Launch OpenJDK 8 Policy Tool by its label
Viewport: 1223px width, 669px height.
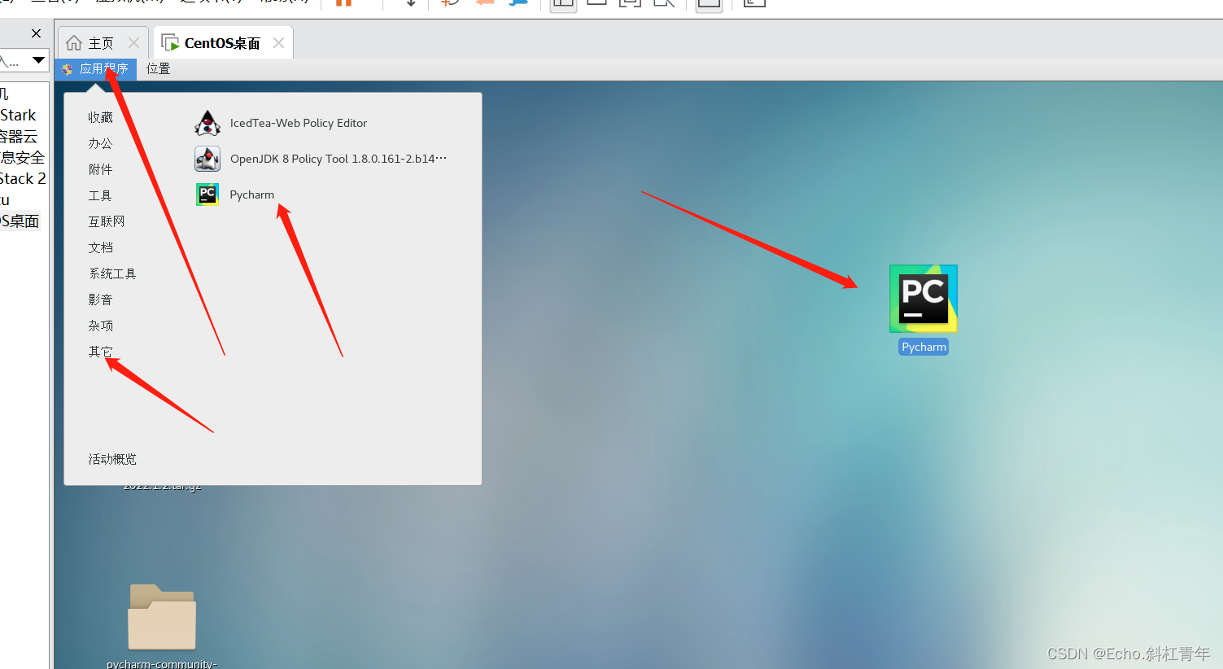(339, 159)
